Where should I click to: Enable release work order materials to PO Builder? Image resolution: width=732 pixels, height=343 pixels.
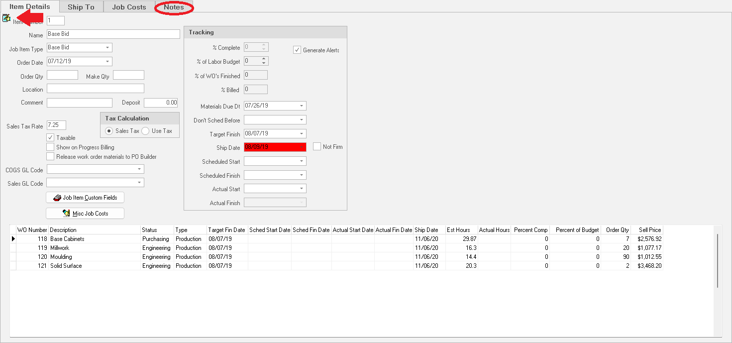pyautogui.click(x=50, y=156)
